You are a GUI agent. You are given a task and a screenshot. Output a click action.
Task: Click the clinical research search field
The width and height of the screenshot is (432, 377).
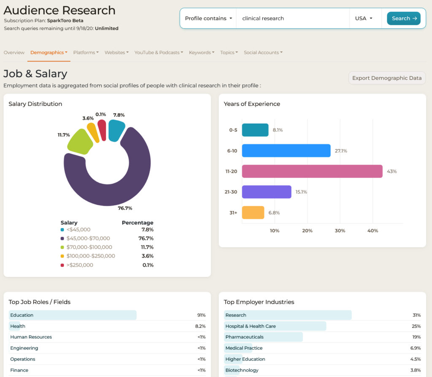[293, 19]
